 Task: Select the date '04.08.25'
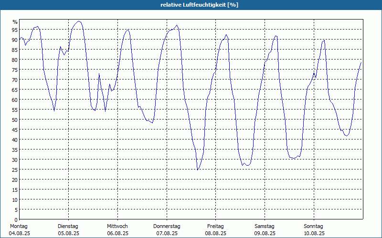[20, 233]
